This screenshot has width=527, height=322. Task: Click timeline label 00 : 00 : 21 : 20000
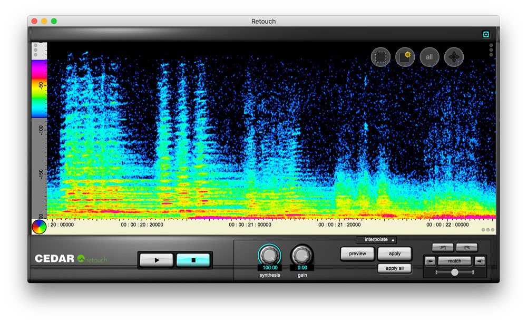point(339,225)
